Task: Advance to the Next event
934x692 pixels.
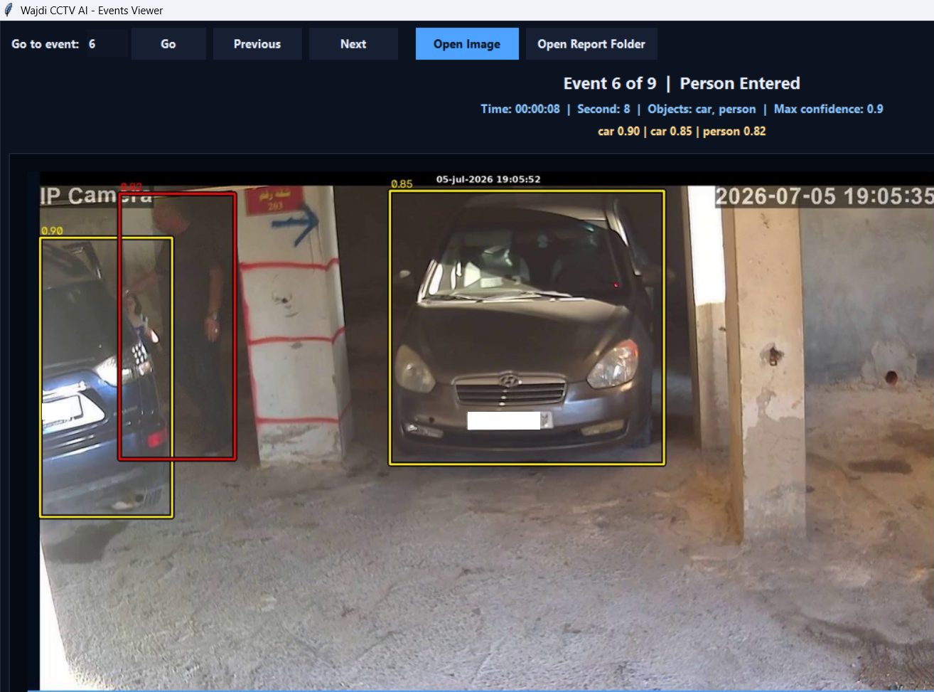Action: [x=353, y=44]
